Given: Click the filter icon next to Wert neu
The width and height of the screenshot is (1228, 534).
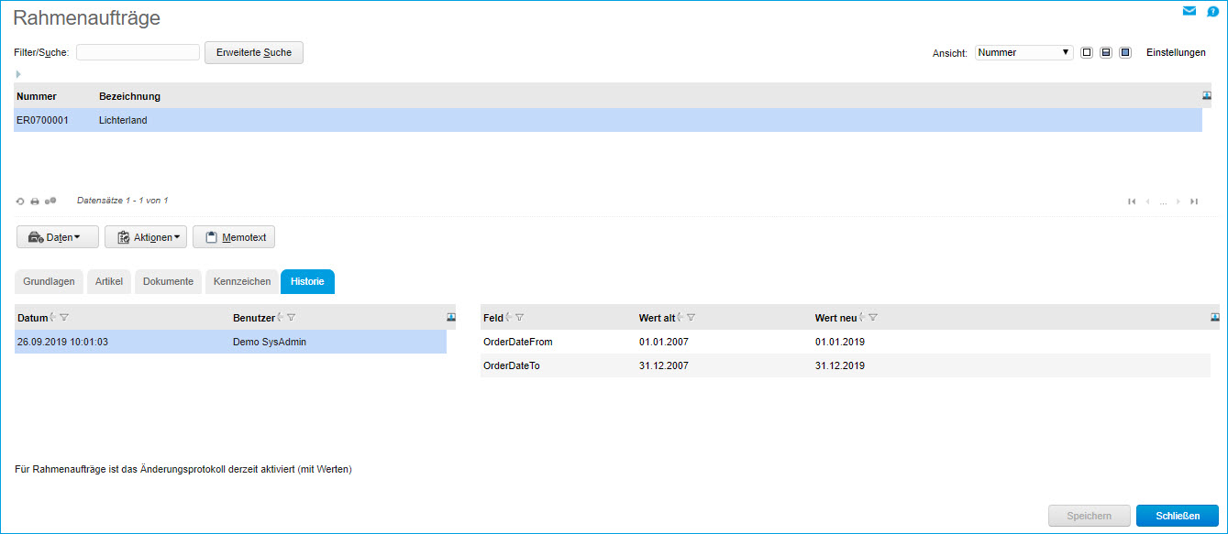Looking at the screenshot, I should (873, 318).
